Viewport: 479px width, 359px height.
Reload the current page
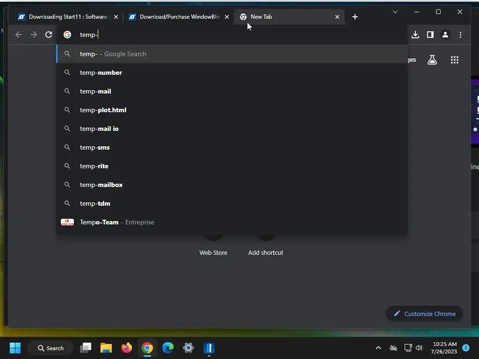pos(49,35)
